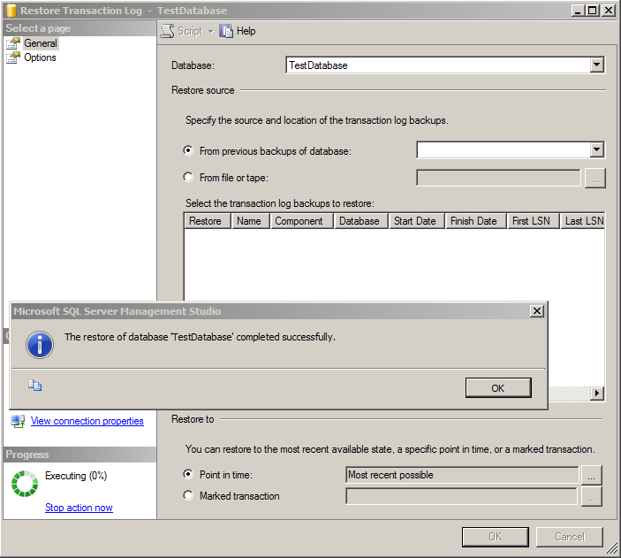Close the Management Studio message dialog
621x558 pixels.
pyautogui.click(x=537, y=311)
